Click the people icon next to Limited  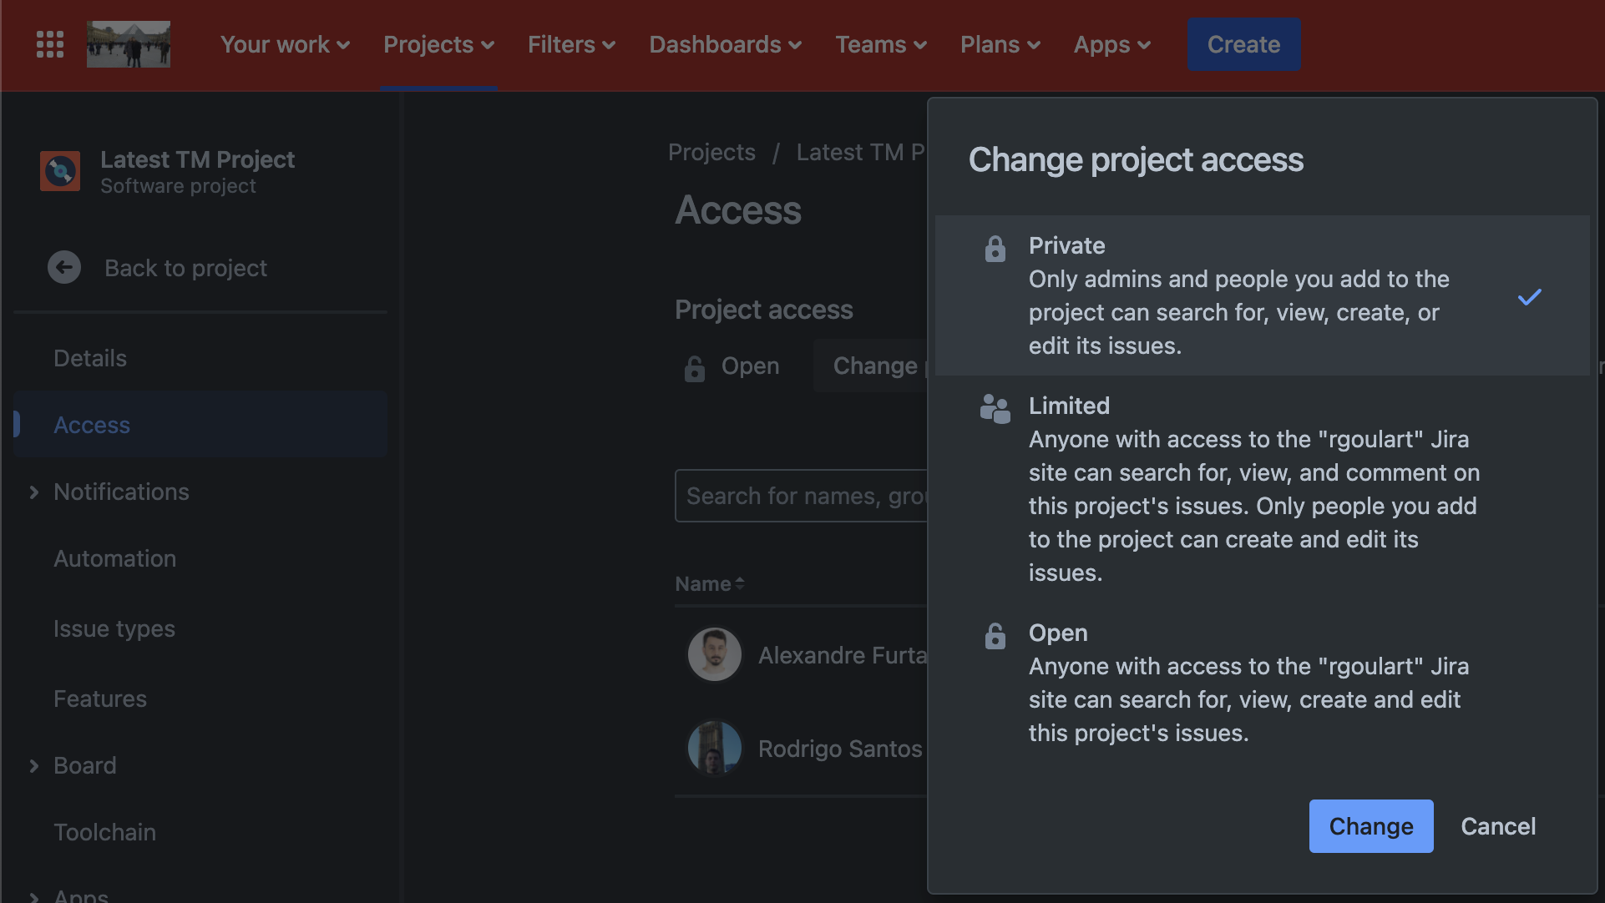995,408
